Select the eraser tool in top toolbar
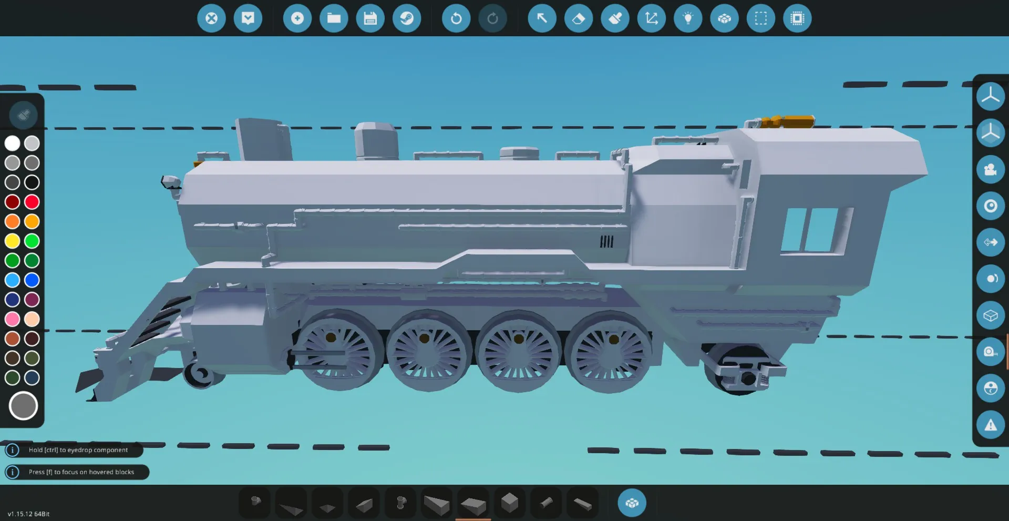 578,18
